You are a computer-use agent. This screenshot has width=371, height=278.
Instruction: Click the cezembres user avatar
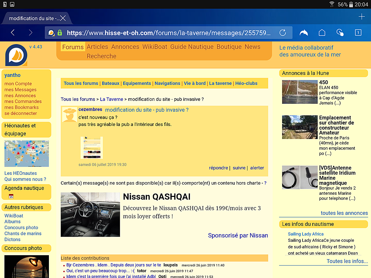[70, 115]
